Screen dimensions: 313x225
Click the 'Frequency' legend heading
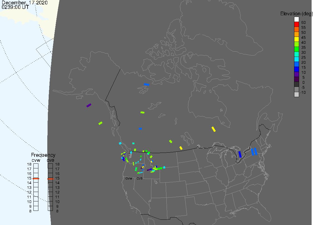coord(43,155)
